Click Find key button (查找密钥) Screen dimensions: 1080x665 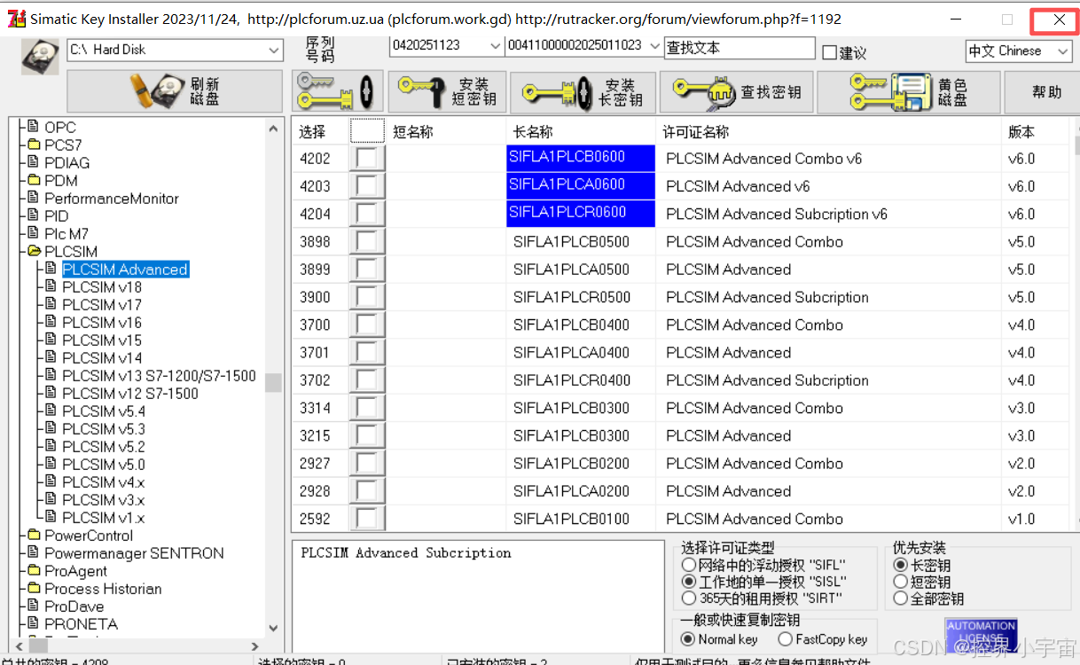pyautogui.click(x=737, y=91)
